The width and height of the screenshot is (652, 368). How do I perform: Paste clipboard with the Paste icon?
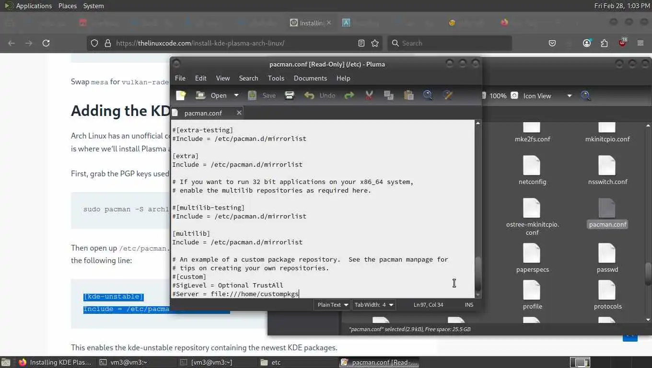click(x=408, y=95)
